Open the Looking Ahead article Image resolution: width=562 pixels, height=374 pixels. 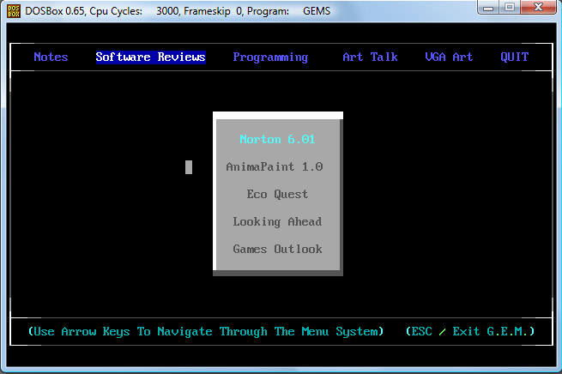(277, 221)
